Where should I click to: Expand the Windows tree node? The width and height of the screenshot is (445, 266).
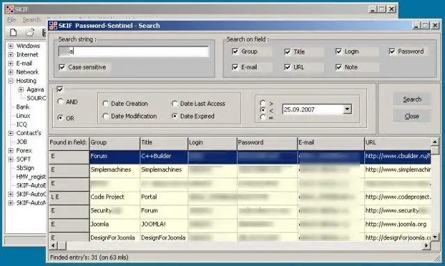click(11, 46)
